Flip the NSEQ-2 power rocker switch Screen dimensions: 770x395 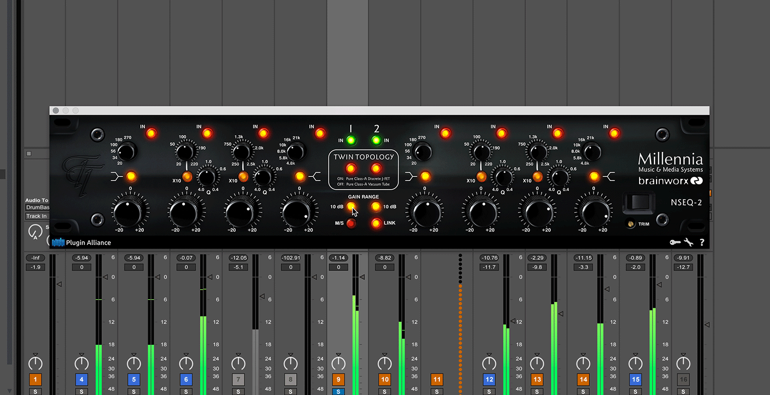639,203
